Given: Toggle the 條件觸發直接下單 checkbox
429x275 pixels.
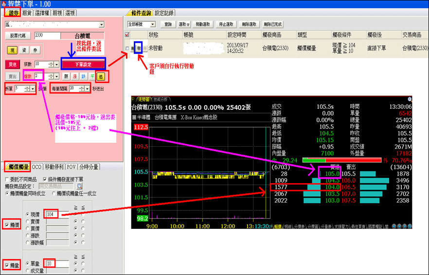Looking at the screenshot, I should (45, 179).
